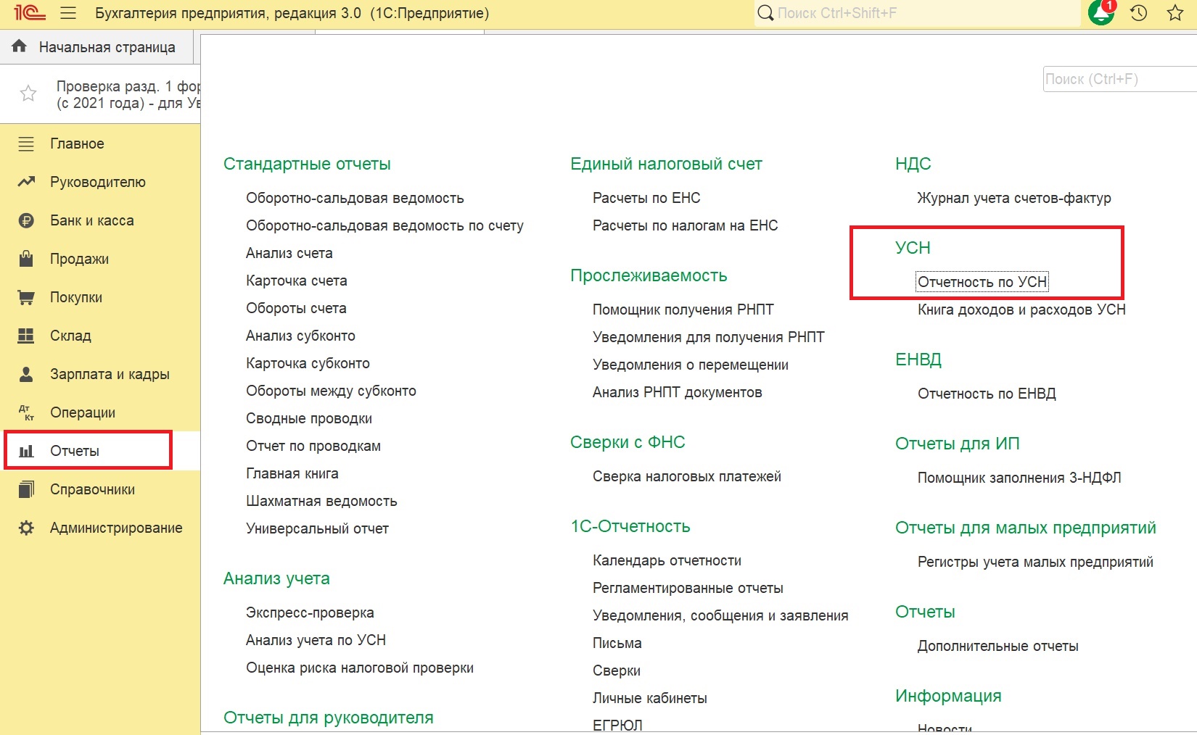Open Карточка субконто report
Viewport: 1197px width, 735px height.
(x=308, y=363)
